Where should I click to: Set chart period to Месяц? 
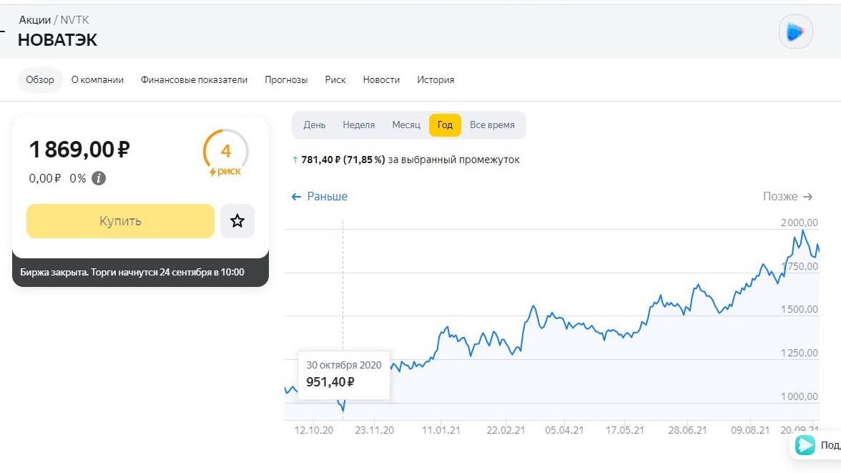(406, 125)
